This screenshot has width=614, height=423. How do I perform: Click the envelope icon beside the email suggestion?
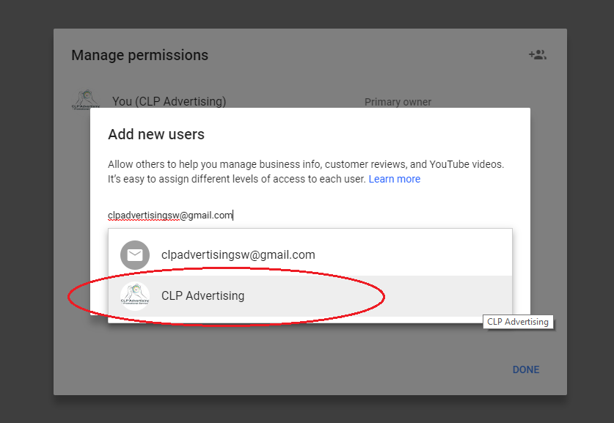click(x=135, y=255)
